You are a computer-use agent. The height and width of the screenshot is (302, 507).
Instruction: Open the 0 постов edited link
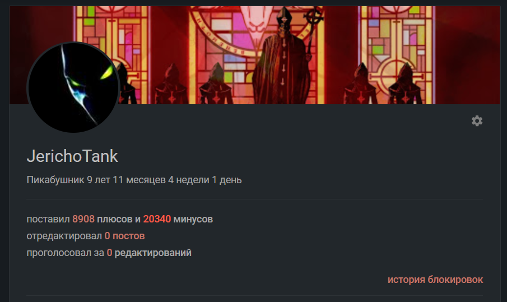click(x=124, y=236)
